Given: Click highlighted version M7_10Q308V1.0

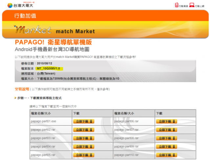Looking at the screenshot, I should (x=49, y=68).
